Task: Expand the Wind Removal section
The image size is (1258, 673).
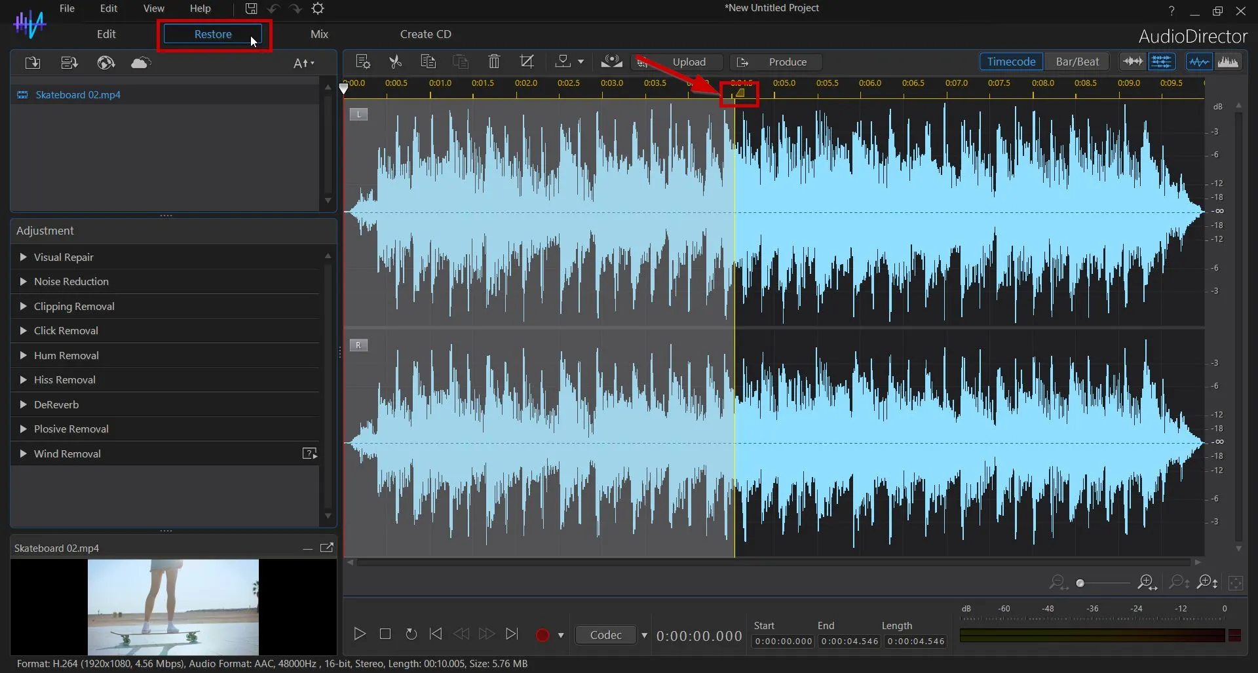Action: (x=67, y=453)
